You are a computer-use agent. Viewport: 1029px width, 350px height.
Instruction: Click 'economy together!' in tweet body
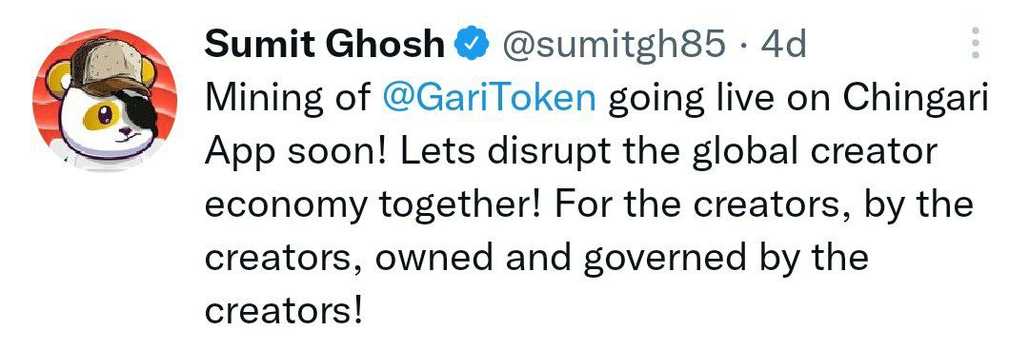point(373,205)
